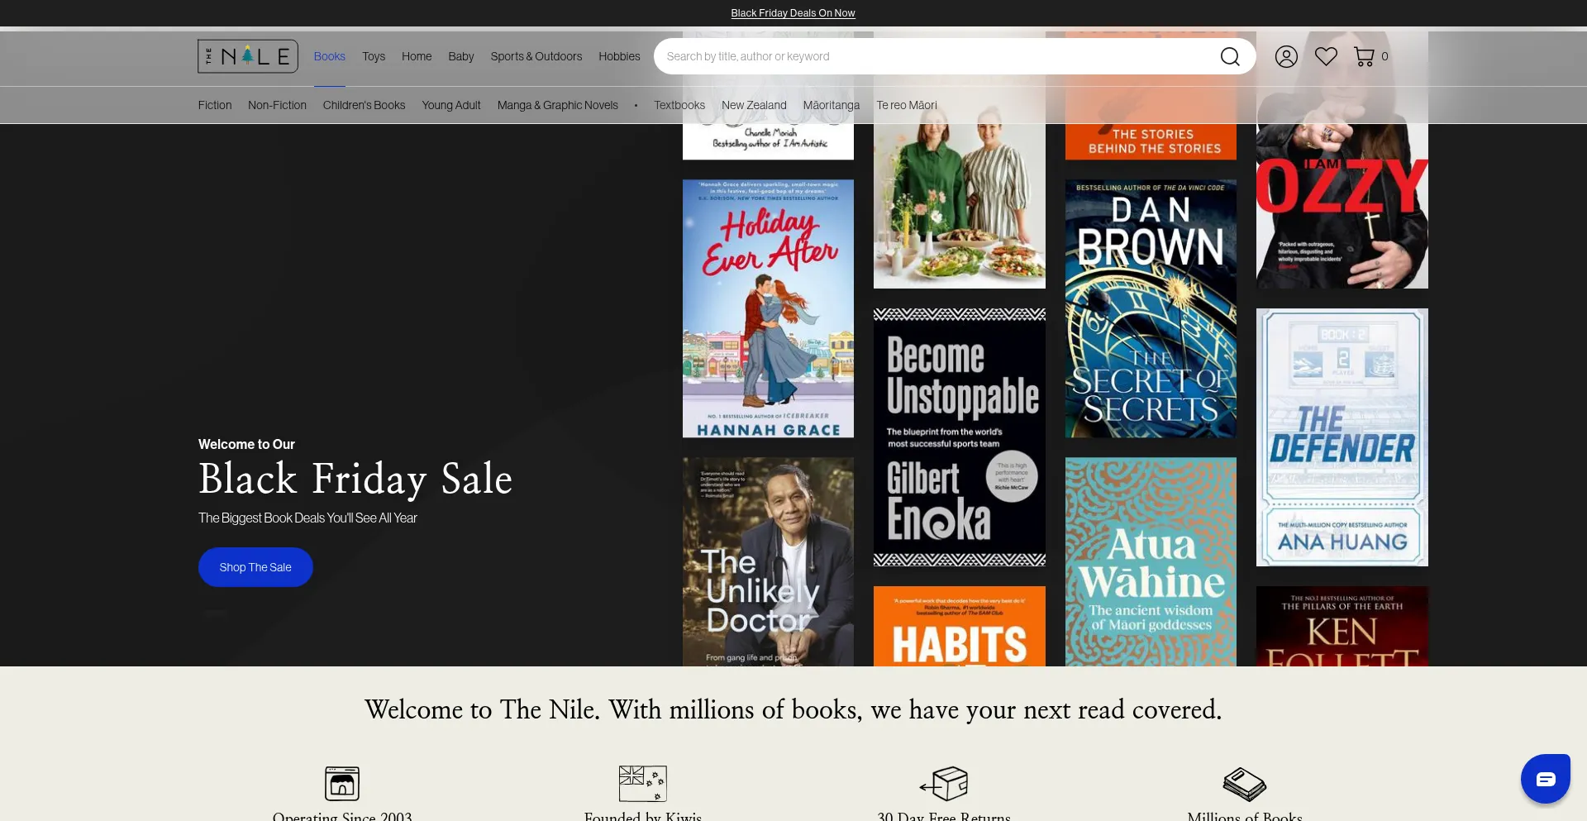Select the Become Unstoppable book cover

959,437
